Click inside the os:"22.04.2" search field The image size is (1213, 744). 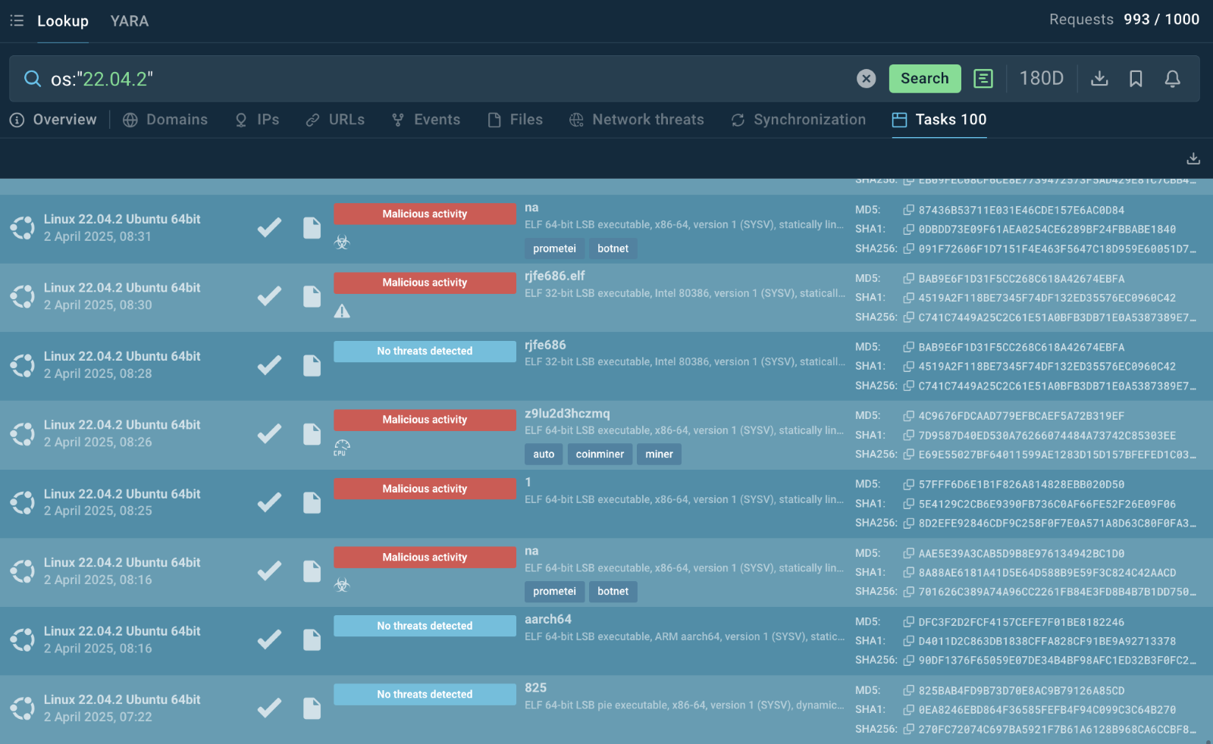303,78
